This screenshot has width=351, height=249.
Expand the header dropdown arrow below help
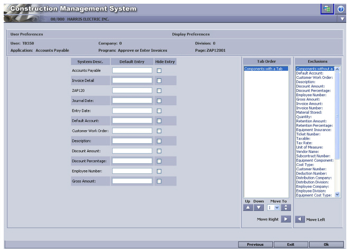click(x=342, y=19)
